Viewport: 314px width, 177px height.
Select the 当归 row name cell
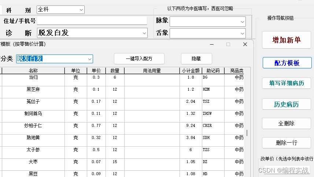[x=33, y=80]
